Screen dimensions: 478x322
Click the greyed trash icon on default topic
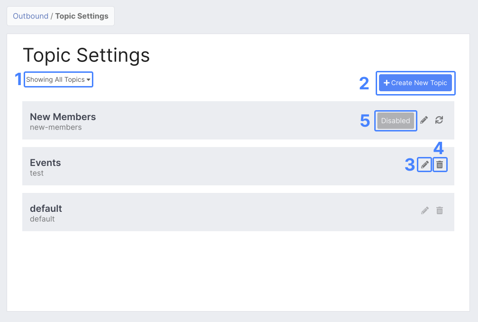click(440, 210)
